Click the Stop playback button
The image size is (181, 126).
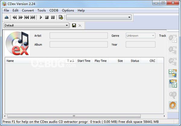coord(47,18)
